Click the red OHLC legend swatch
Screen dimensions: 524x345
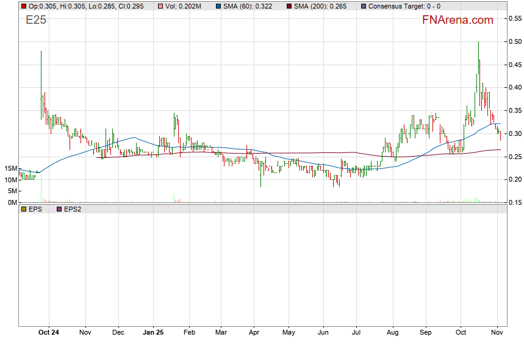click(x=23, y=5)
